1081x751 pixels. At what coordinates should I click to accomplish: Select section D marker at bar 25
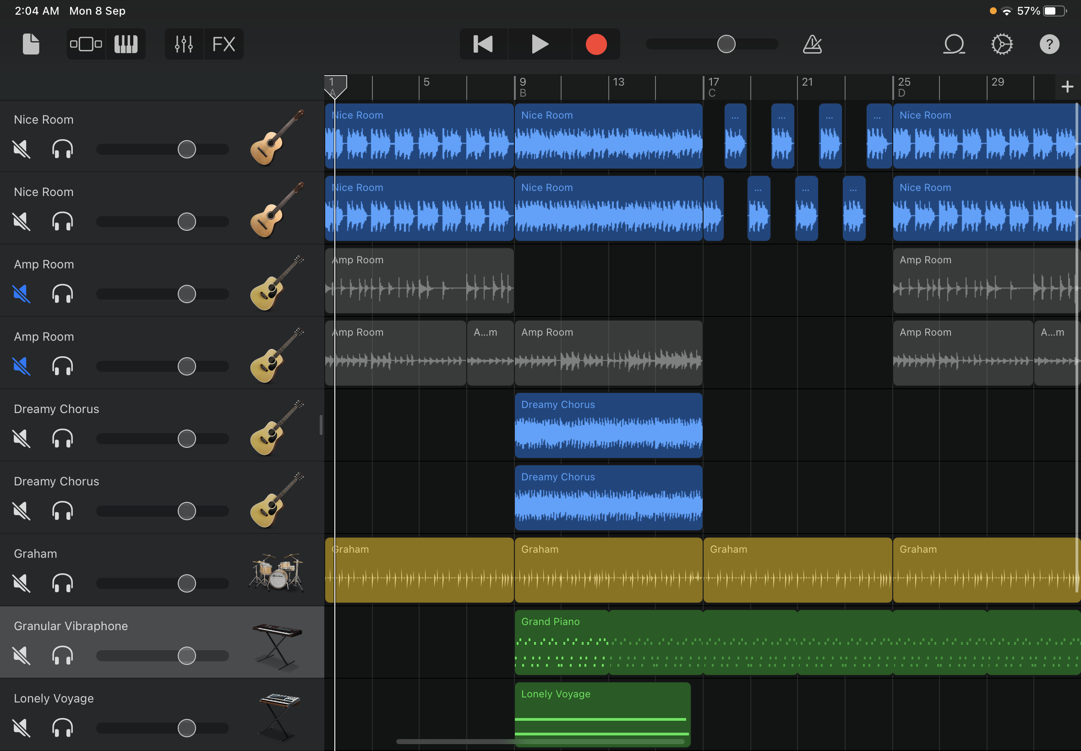(901, 93)
